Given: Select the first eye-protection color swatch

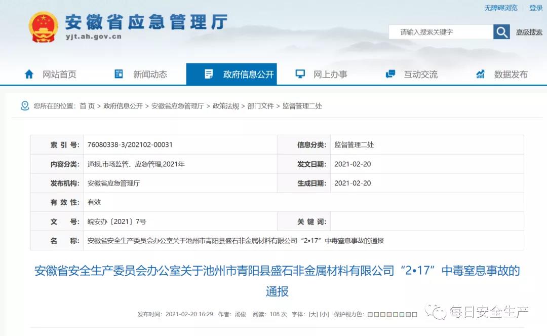Looking at the screenshot, I should coord(370,315).
